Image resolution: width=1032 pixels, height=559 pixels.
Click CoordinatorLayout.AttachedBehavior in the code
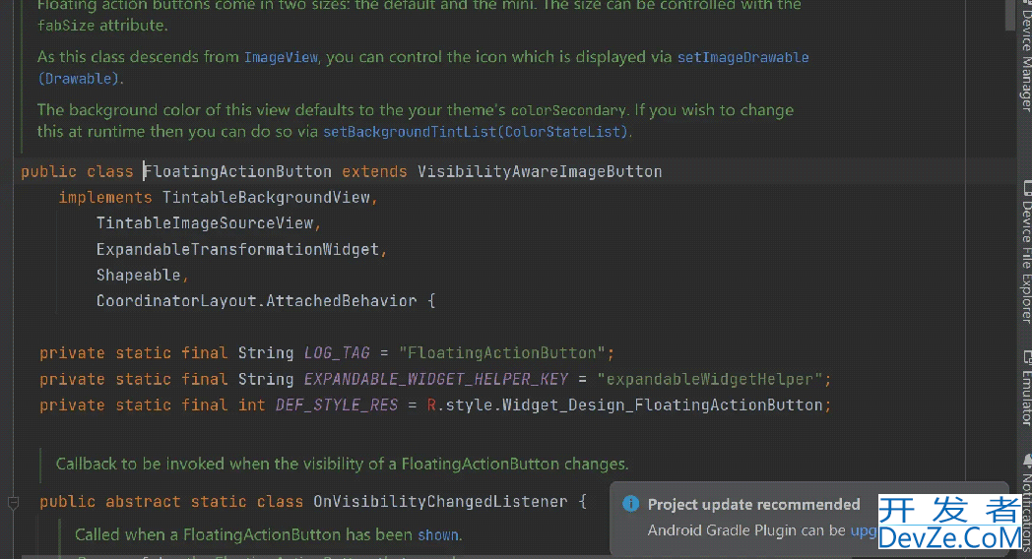coord(257,301)
